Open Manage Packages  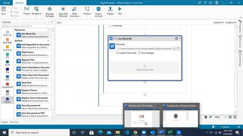tap(50, 12)
